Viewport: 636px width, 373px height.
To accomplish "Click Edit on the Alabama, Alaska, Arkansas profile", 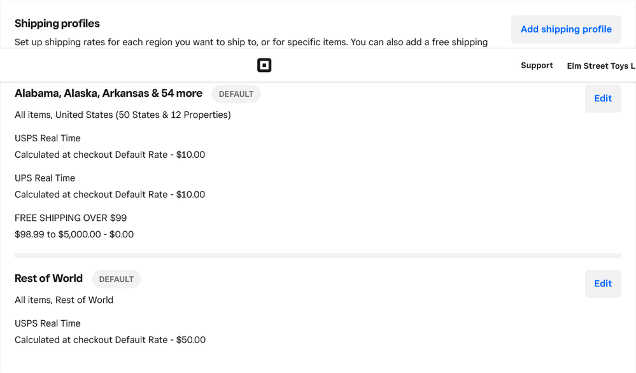I will tap(602, 98).
